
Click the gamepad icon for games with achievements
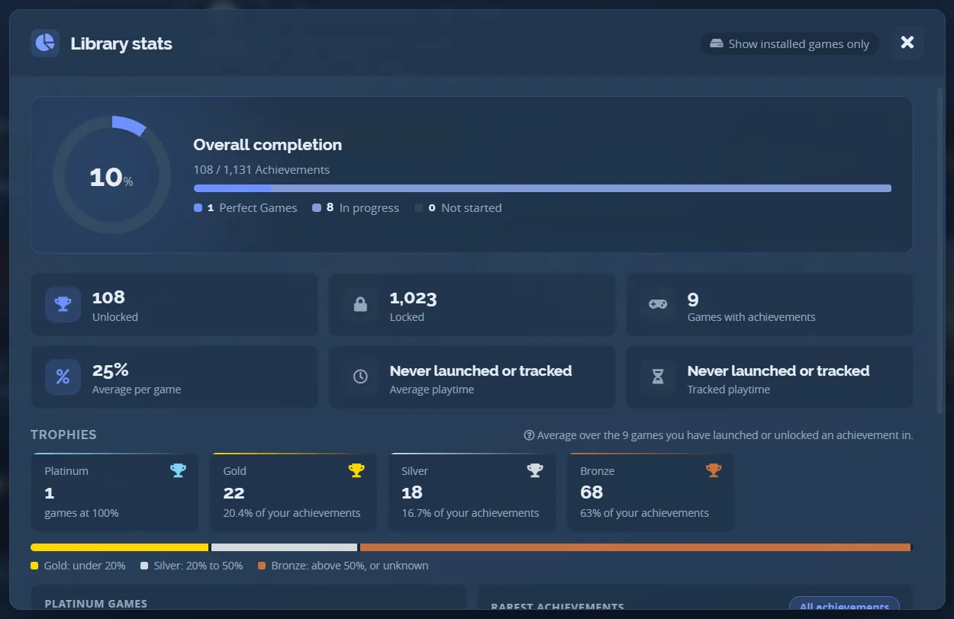pyautogui.click(x=658, y=304)
